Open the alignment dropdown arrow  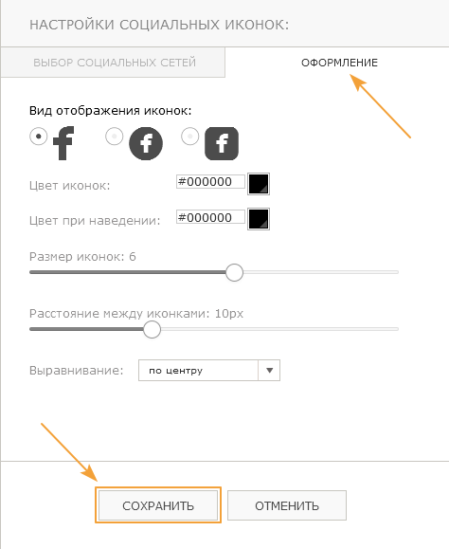(269, 371)
